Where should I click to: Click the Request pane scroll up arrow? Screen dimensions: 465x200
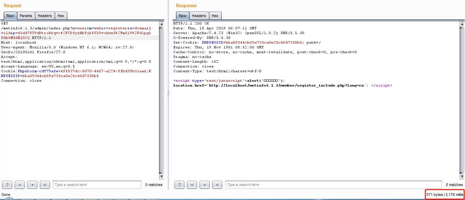(x=162, y=24)
